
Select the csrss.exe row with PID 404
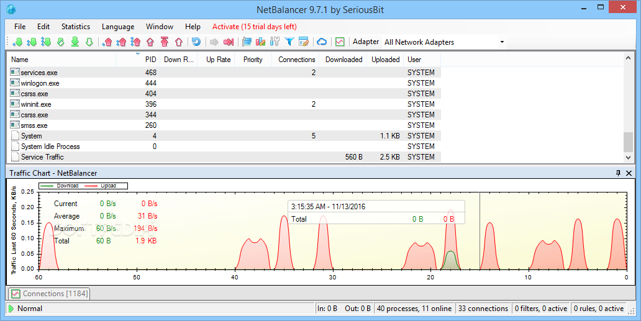(x=224, y=94)
